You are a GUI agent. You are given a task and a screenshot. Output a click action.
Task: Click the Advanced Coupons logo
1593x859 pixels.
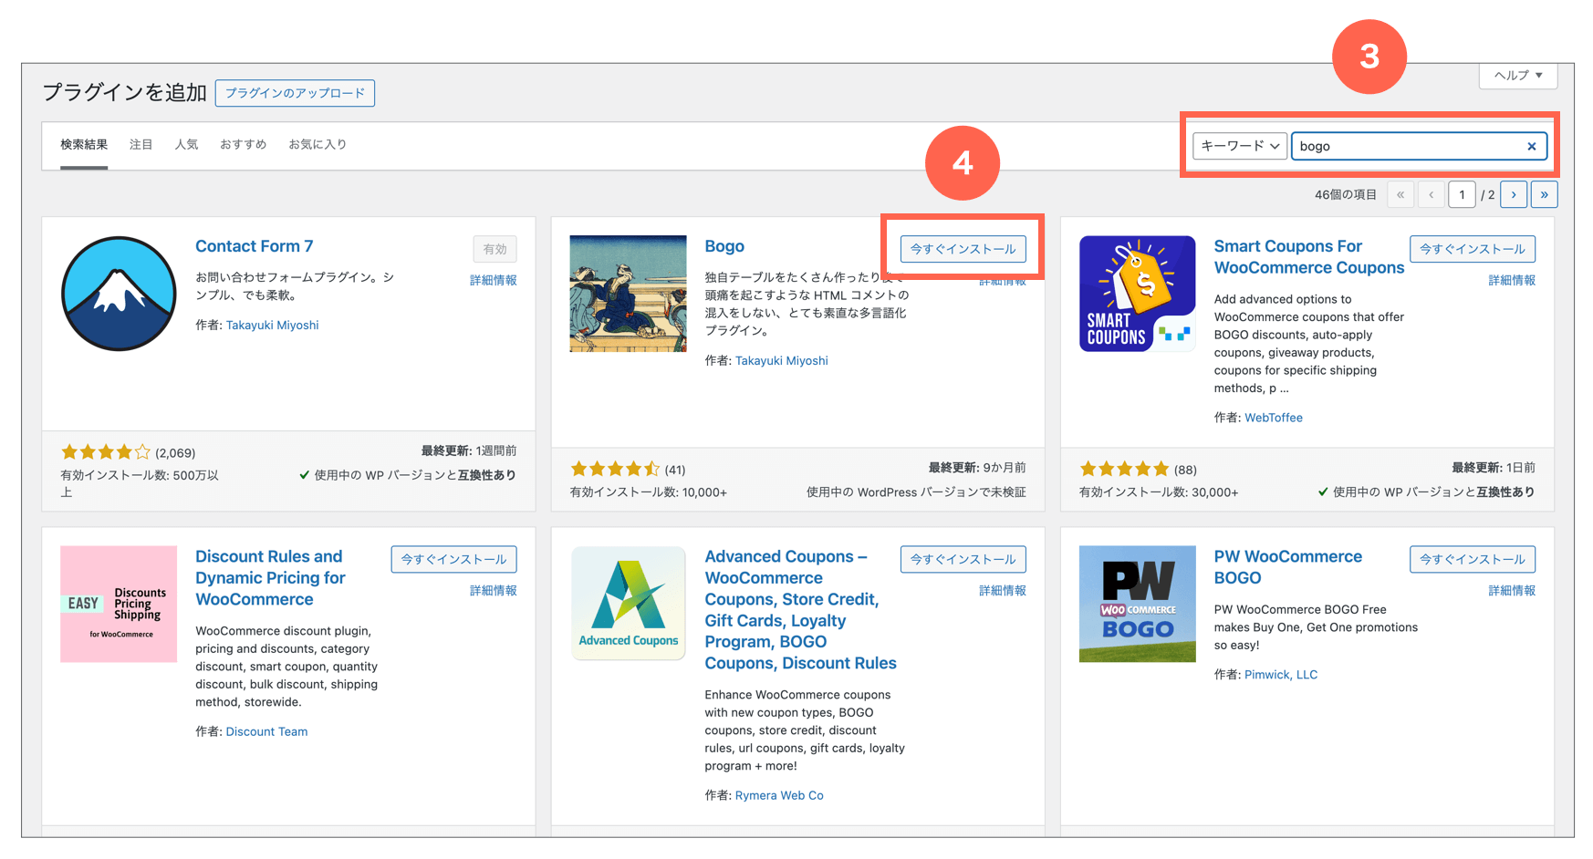[x=628, y=604]
